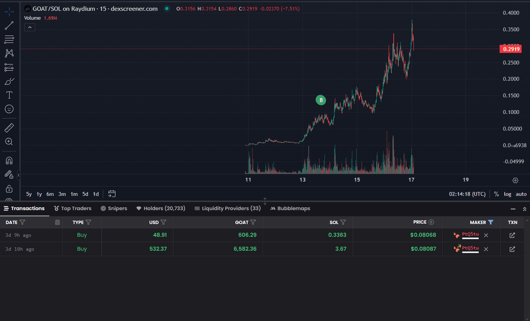The width and height of the screenshot is (530, 321).
Task: Filter transactions by TYPE
Action: 88,222
